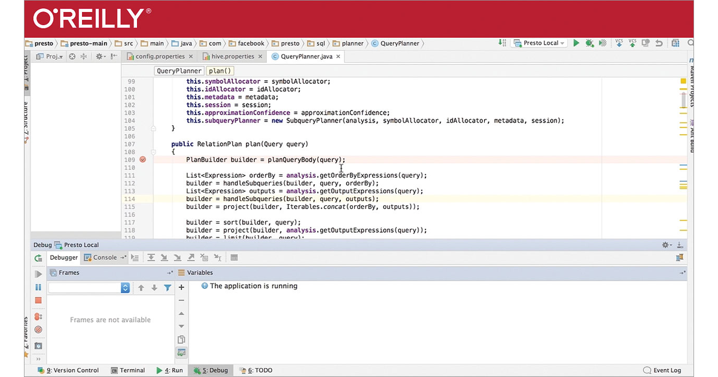The image size is (718, 377).
Task: Select the QueryPlanner.java editor tab
Action: pos(305,56)
